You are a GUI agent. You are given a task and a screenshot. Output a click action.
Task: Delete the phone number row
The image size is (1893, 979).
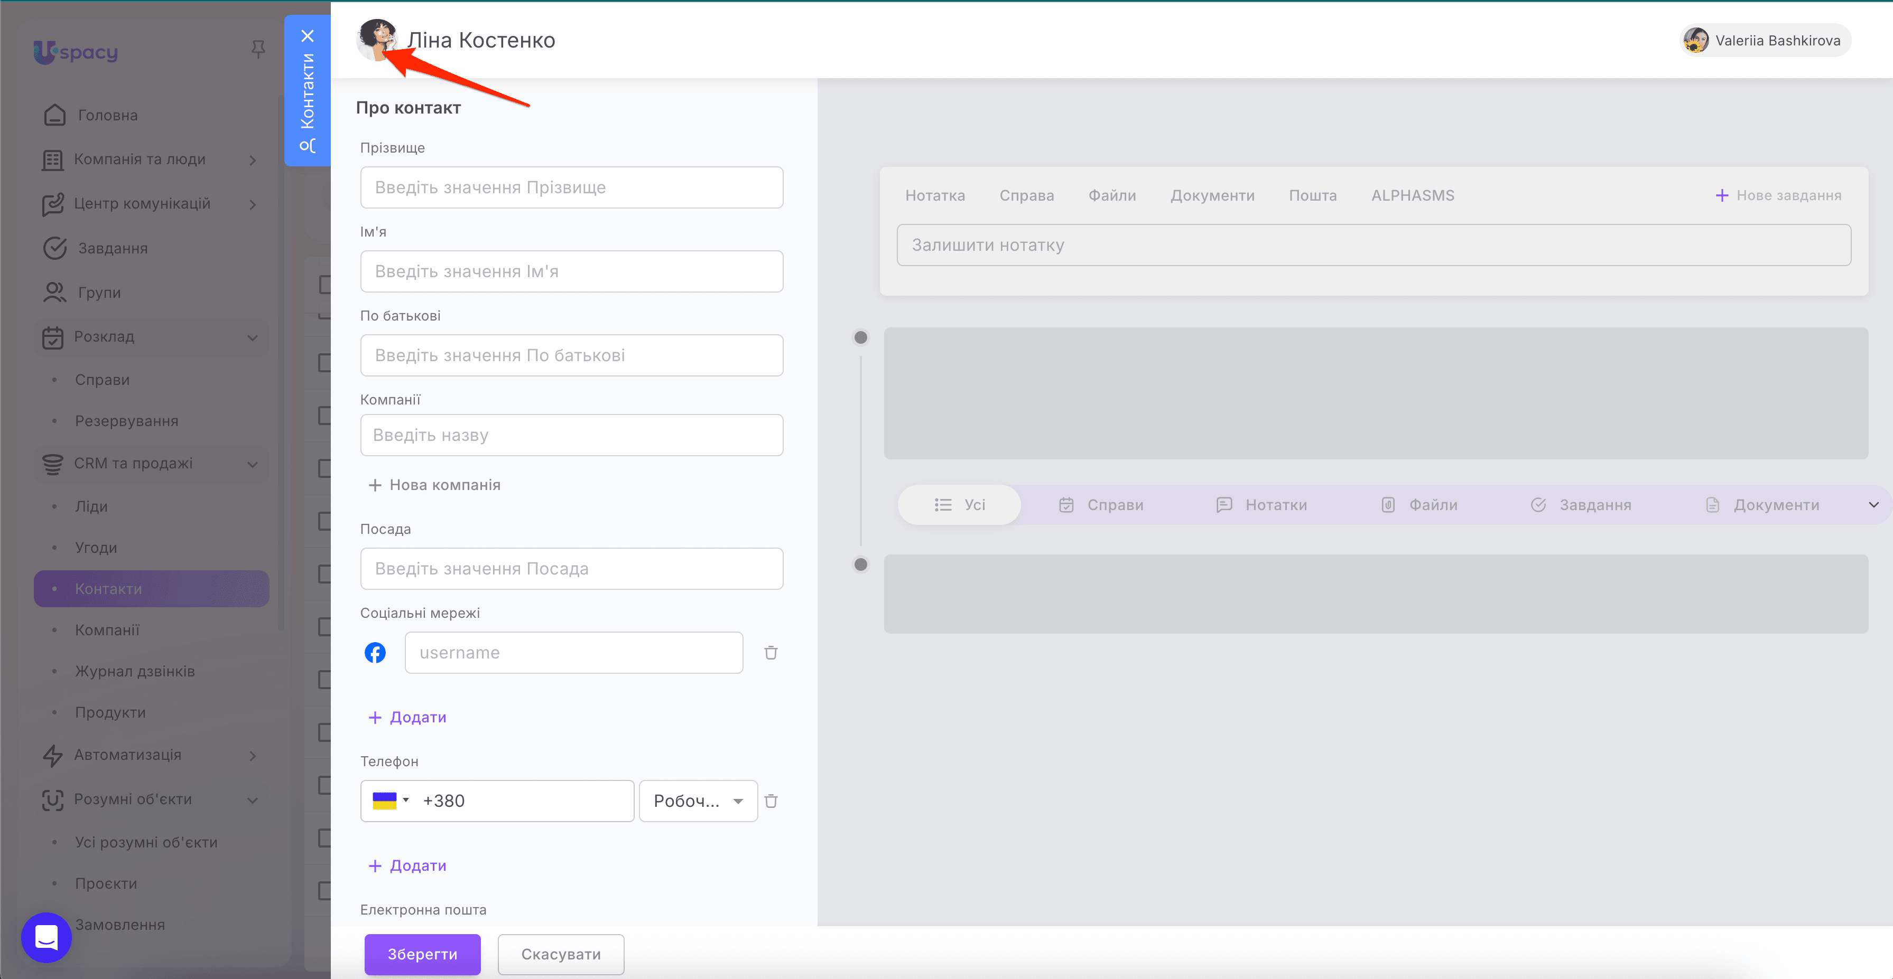click(770, 801)
